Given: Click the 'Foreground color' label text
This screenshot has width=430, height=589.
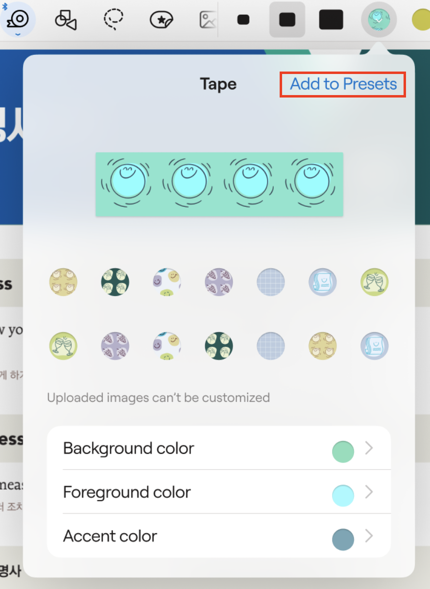Looking at the screenshot, I should [x=127, y=492].
